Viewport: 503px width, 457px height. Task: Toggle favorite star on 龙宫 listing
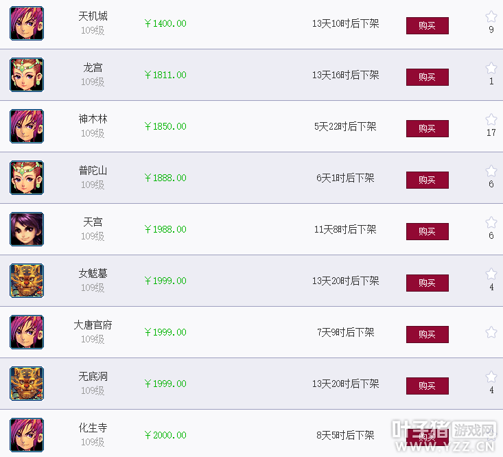491,68
